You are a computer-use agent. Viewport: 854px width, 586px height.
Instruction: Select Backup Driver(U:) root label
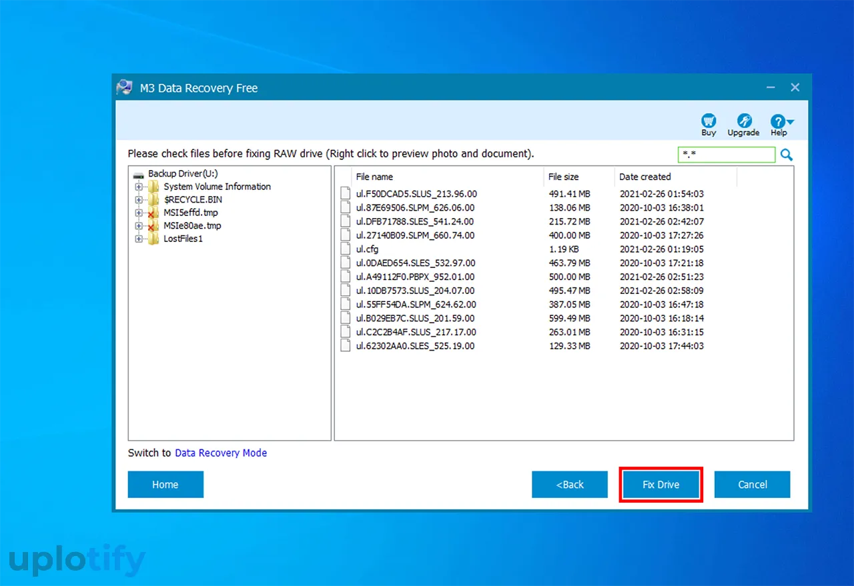tap(183, 173)
